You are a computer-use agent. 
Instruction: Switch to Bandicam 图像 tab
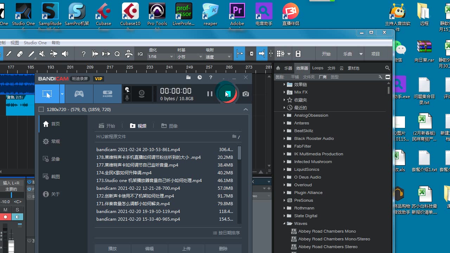(x=169, y=126)
